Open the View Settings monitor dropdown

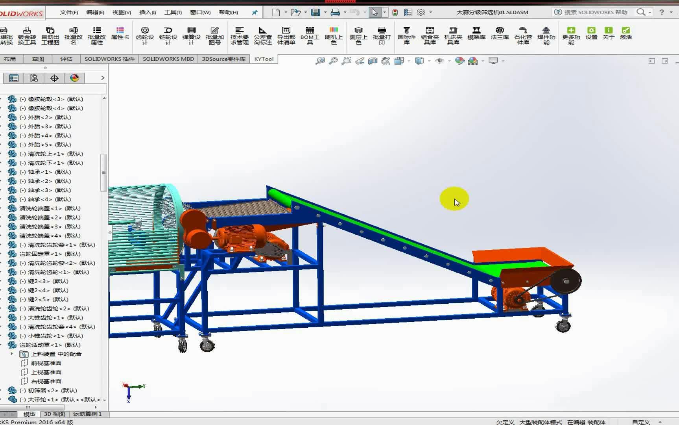(503, 61)
